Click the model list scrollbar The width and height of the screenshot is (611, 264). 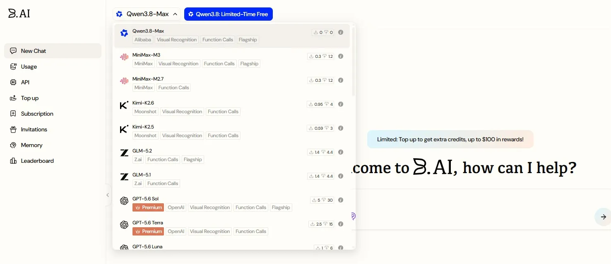pyautogui.click(x=354, y=62)
